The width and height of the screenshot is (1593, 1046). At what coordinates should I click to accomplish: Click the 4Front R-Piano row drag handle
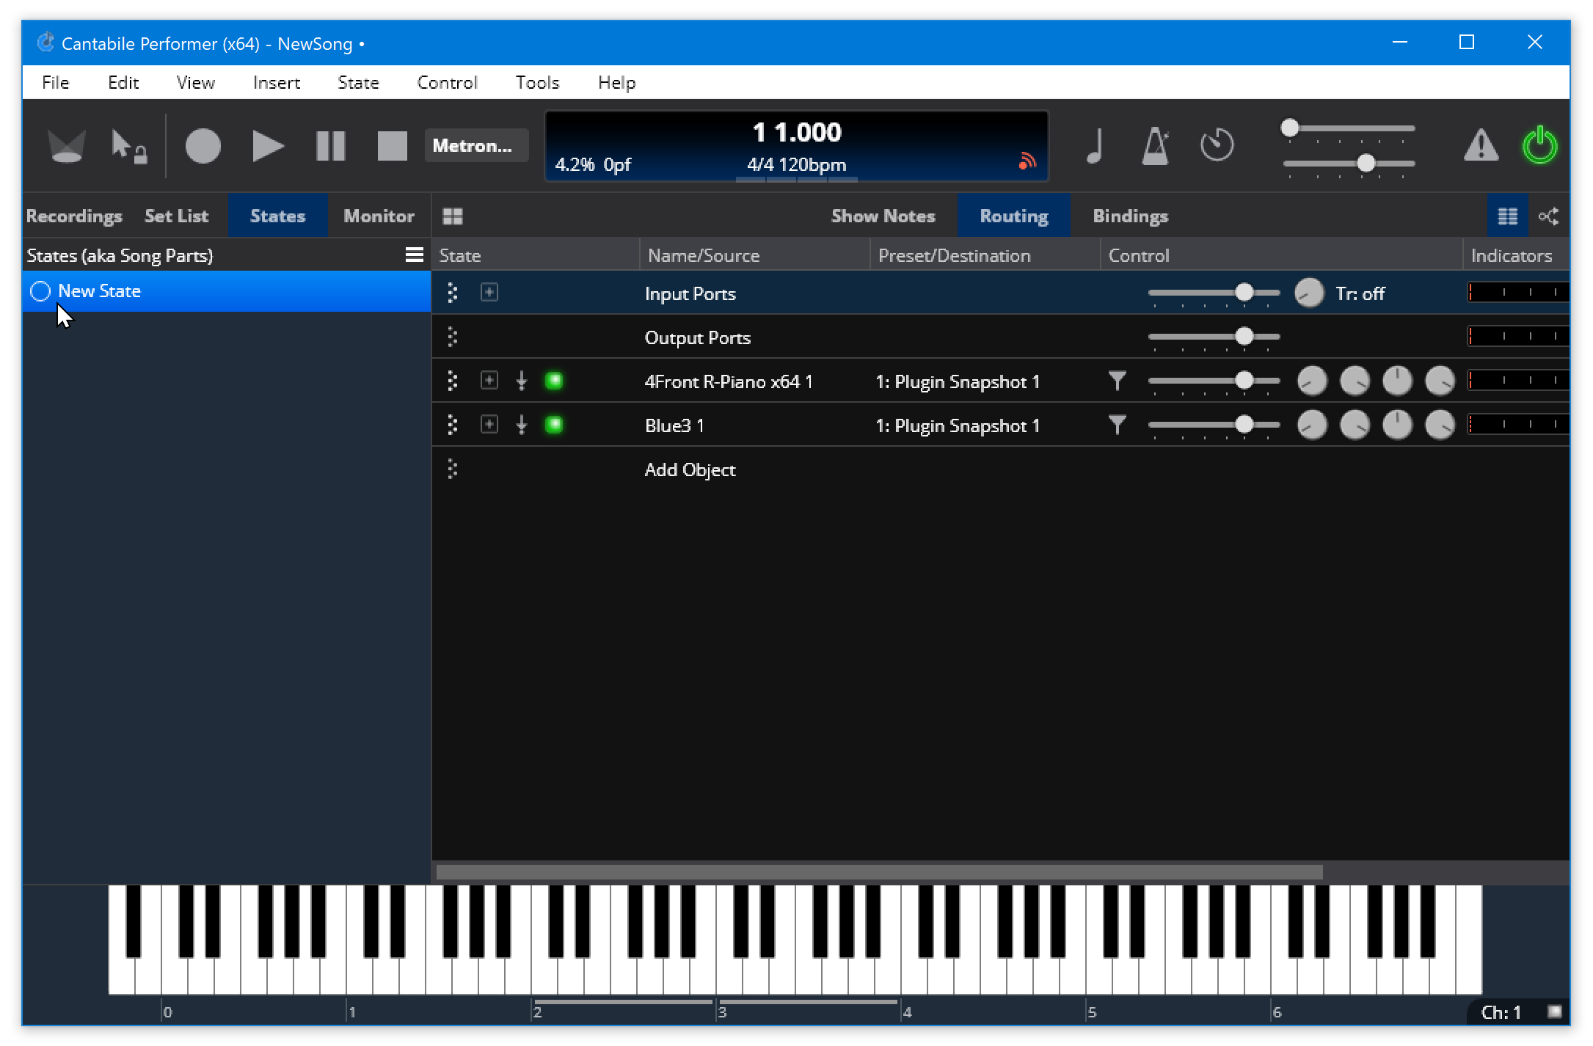pos(453,381)
